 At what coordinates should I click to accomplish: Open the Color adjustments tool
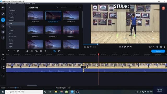(41, 51)
